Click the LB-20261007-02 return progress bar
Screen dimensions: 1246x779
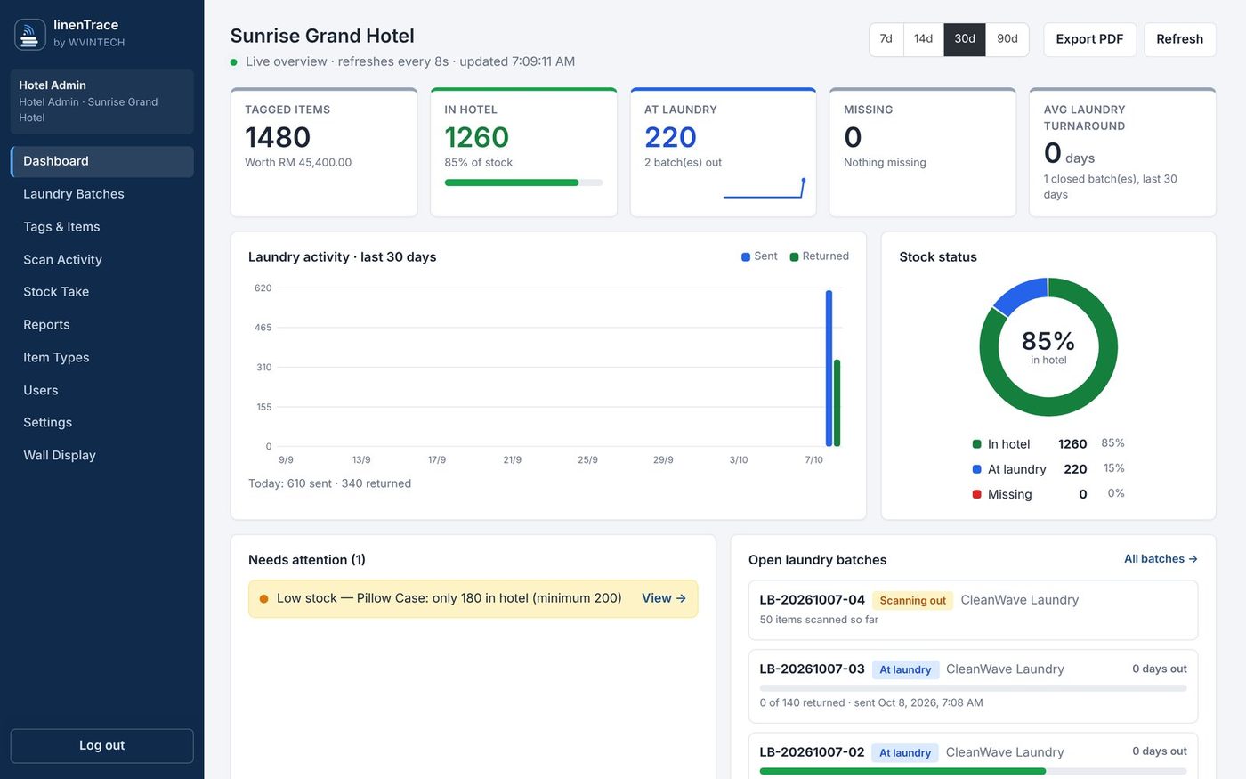(x=973, y=772)
